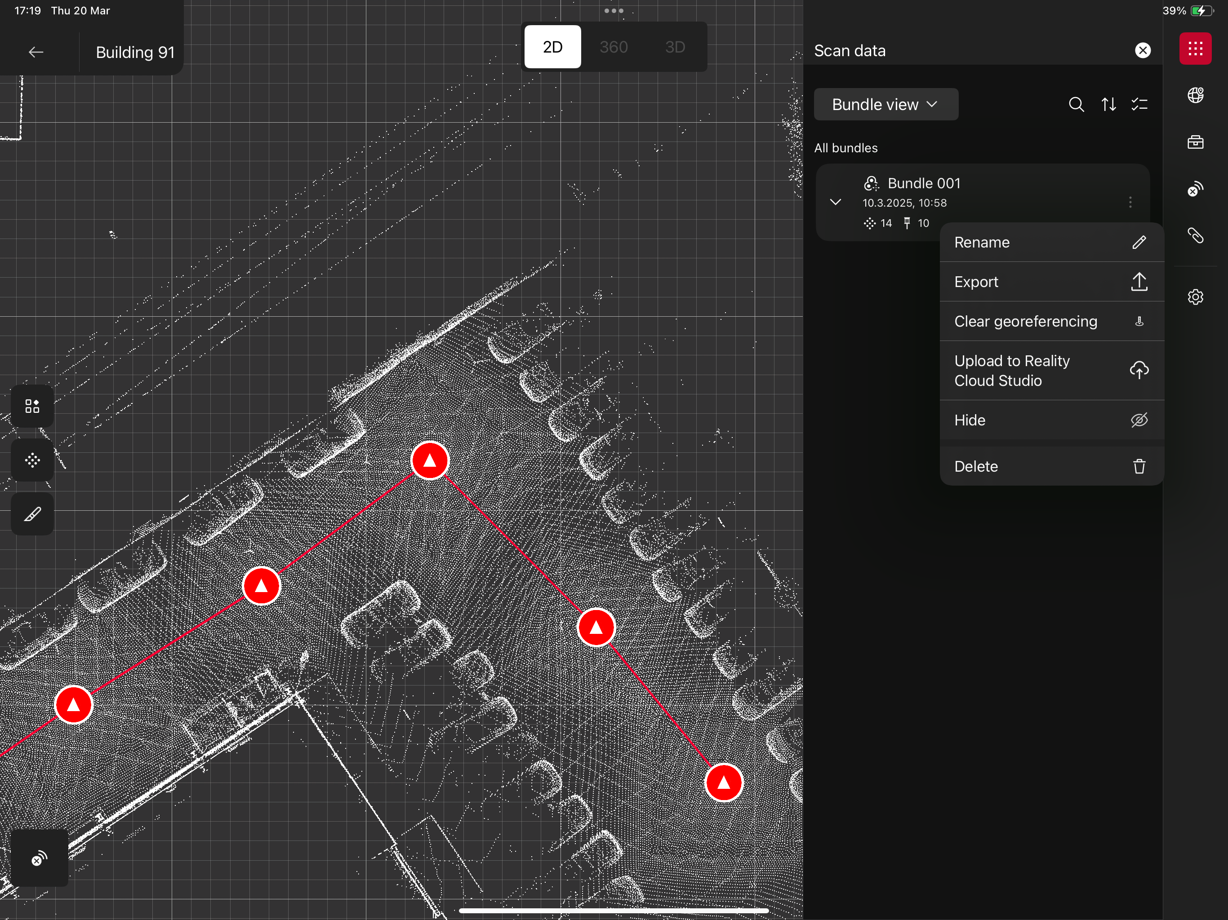Open the toolbox panel in the right sidebar
Image resolution: width=1228 pixels, height=920 pixels.
tap(1195, 142)
